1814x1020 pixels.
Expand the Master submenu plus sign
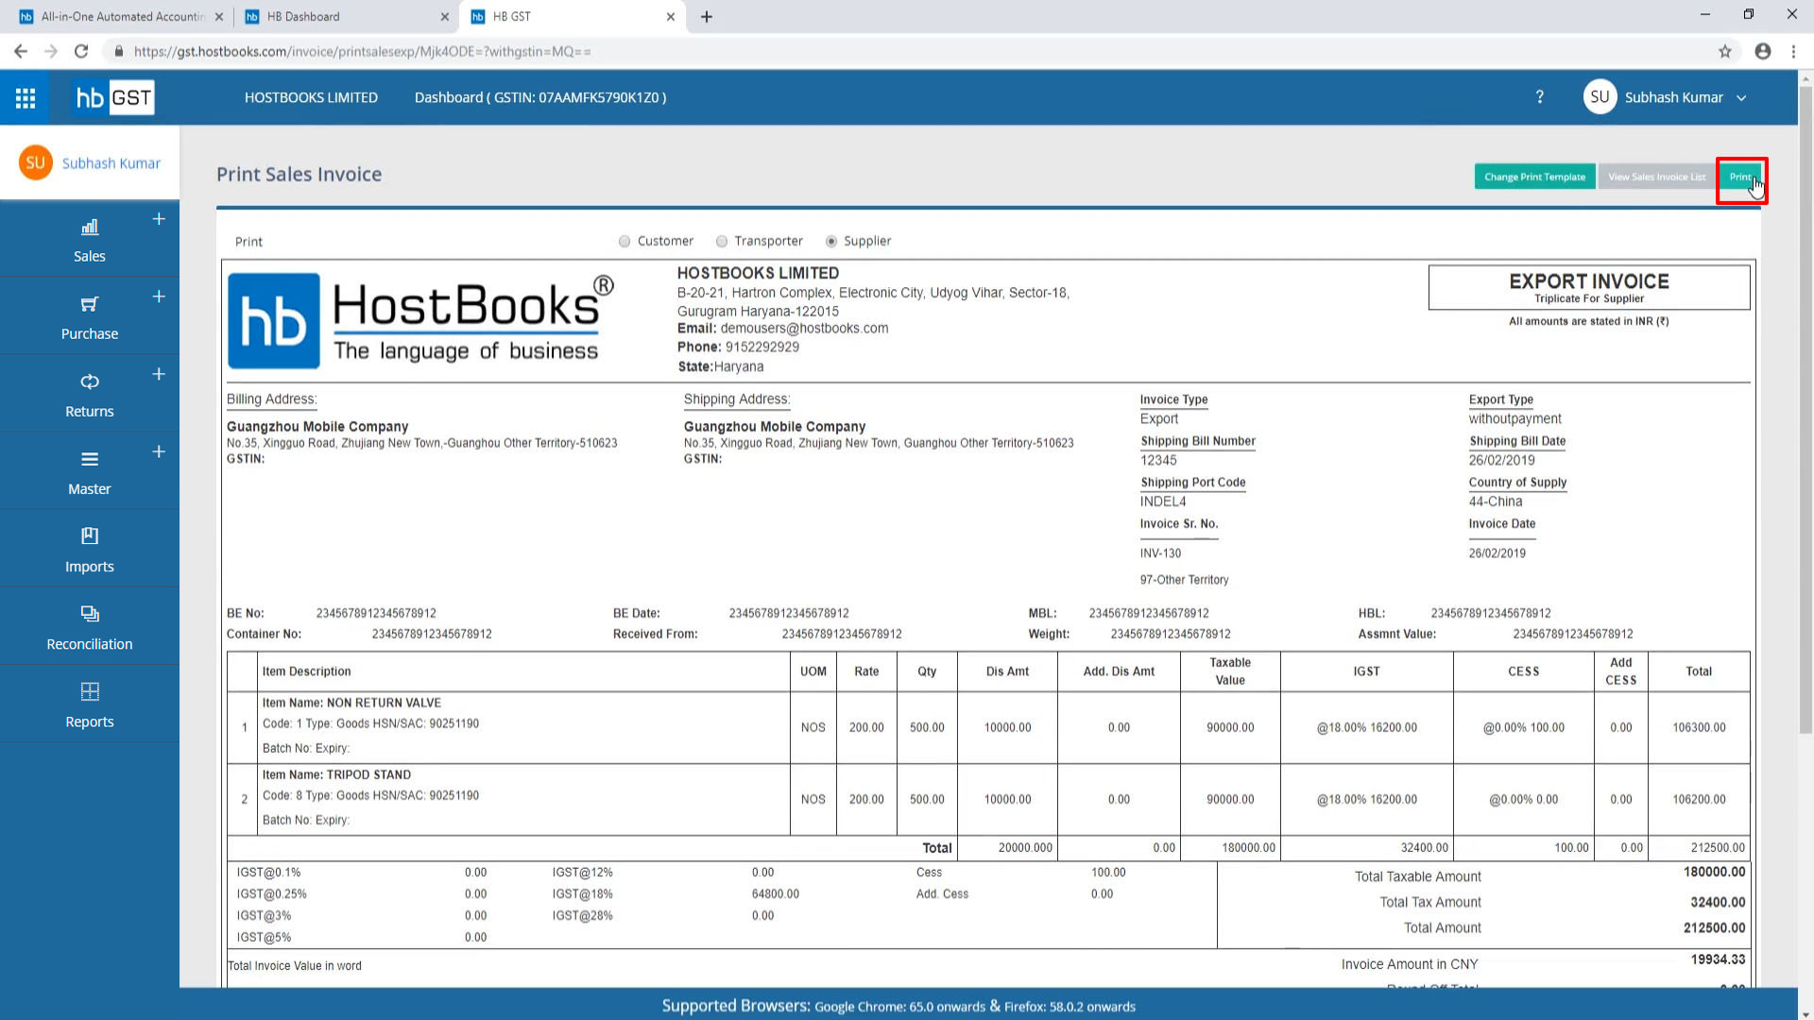[159, 451]
